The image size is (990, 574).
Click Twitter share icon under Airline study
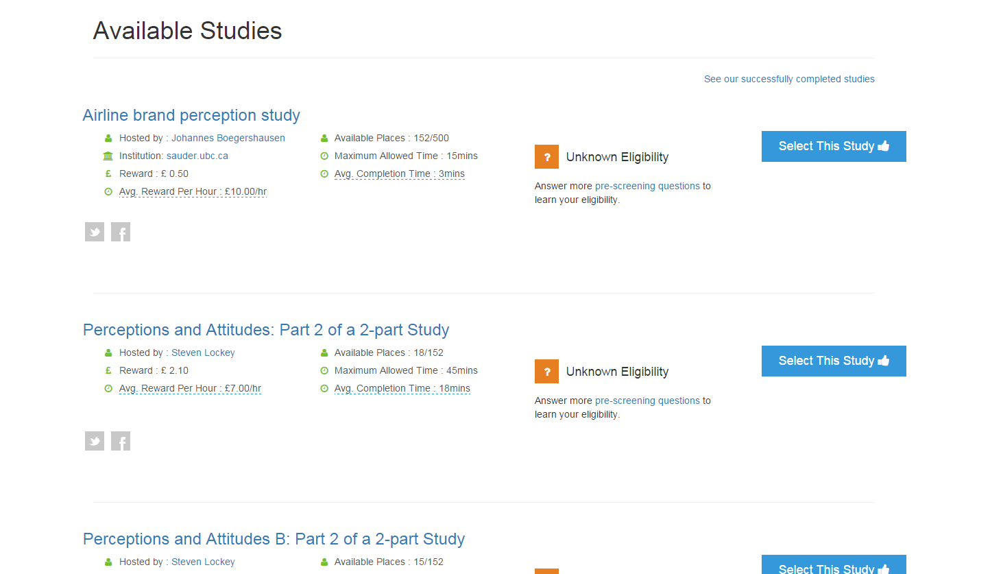coord(95,232)
